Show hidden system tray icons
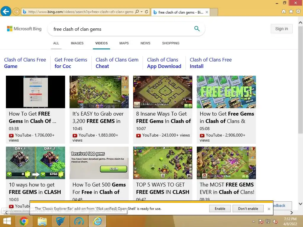 tap(254, 221)
